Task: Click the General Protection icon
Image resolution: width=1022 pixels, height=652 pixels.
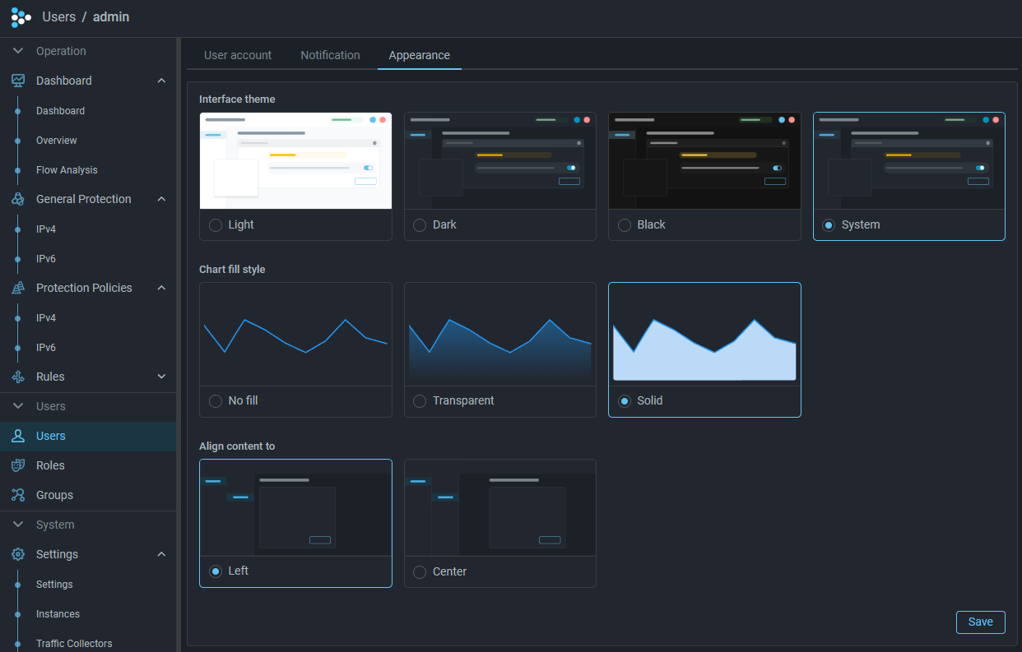Action: pyautogui.click(x=18, y=199)
